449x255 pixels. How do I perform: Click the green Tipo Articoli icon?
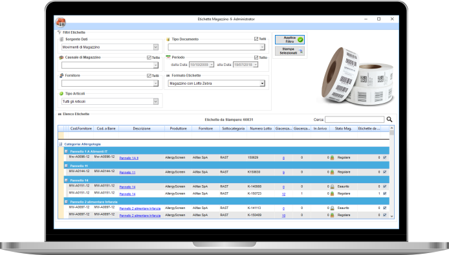tap(61, 94)
